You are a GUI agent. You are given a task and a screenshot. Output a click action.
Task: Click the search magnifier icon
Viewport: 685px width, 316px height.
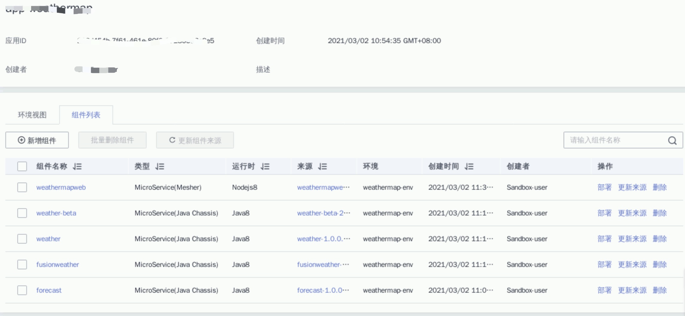(x=672, y=140)
